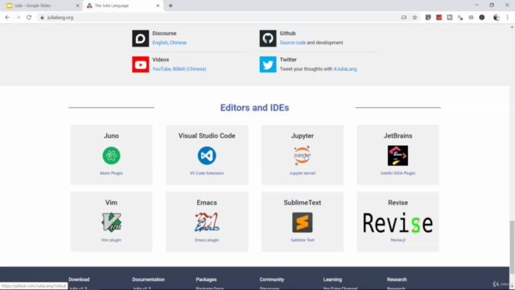Screen dimensions: 515x290
Task: Reload the page with refresh icon
Action: (29, 18)
